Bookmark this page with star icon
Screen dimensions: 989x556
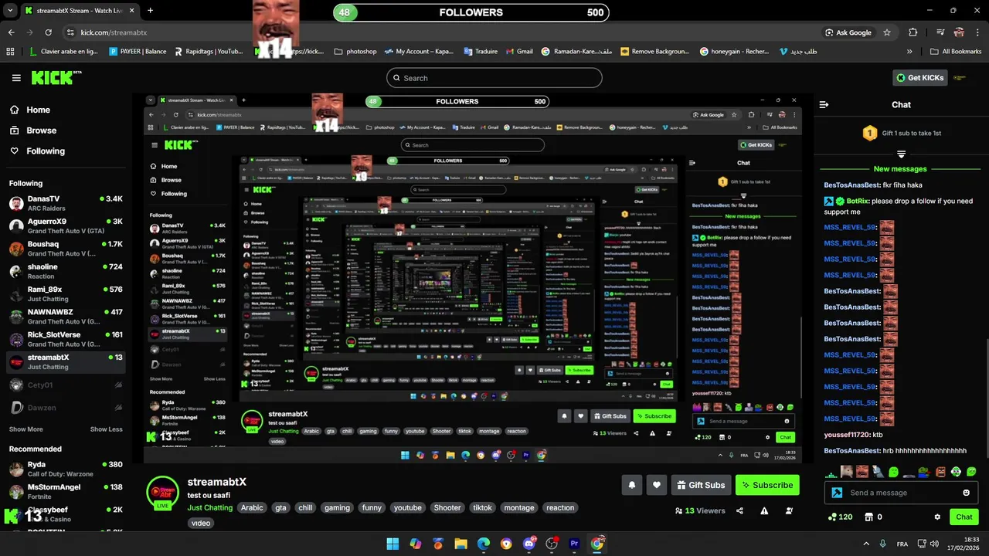tap(887, 32)
